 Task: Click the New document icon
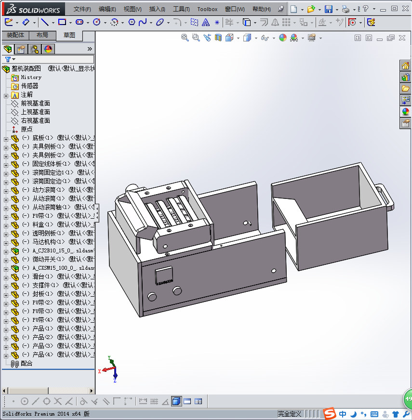tap(294, 9)
